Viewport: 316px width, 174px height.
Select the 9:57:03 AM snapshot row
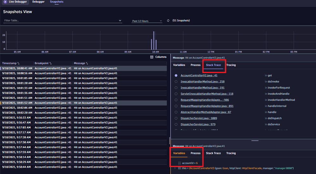(84, 128)
